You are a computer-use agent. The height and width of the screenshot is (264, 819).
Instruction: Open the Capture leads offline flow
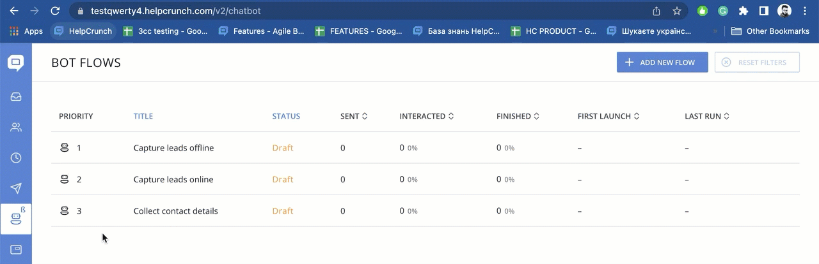pyautogui.click(x=173, y=148)
